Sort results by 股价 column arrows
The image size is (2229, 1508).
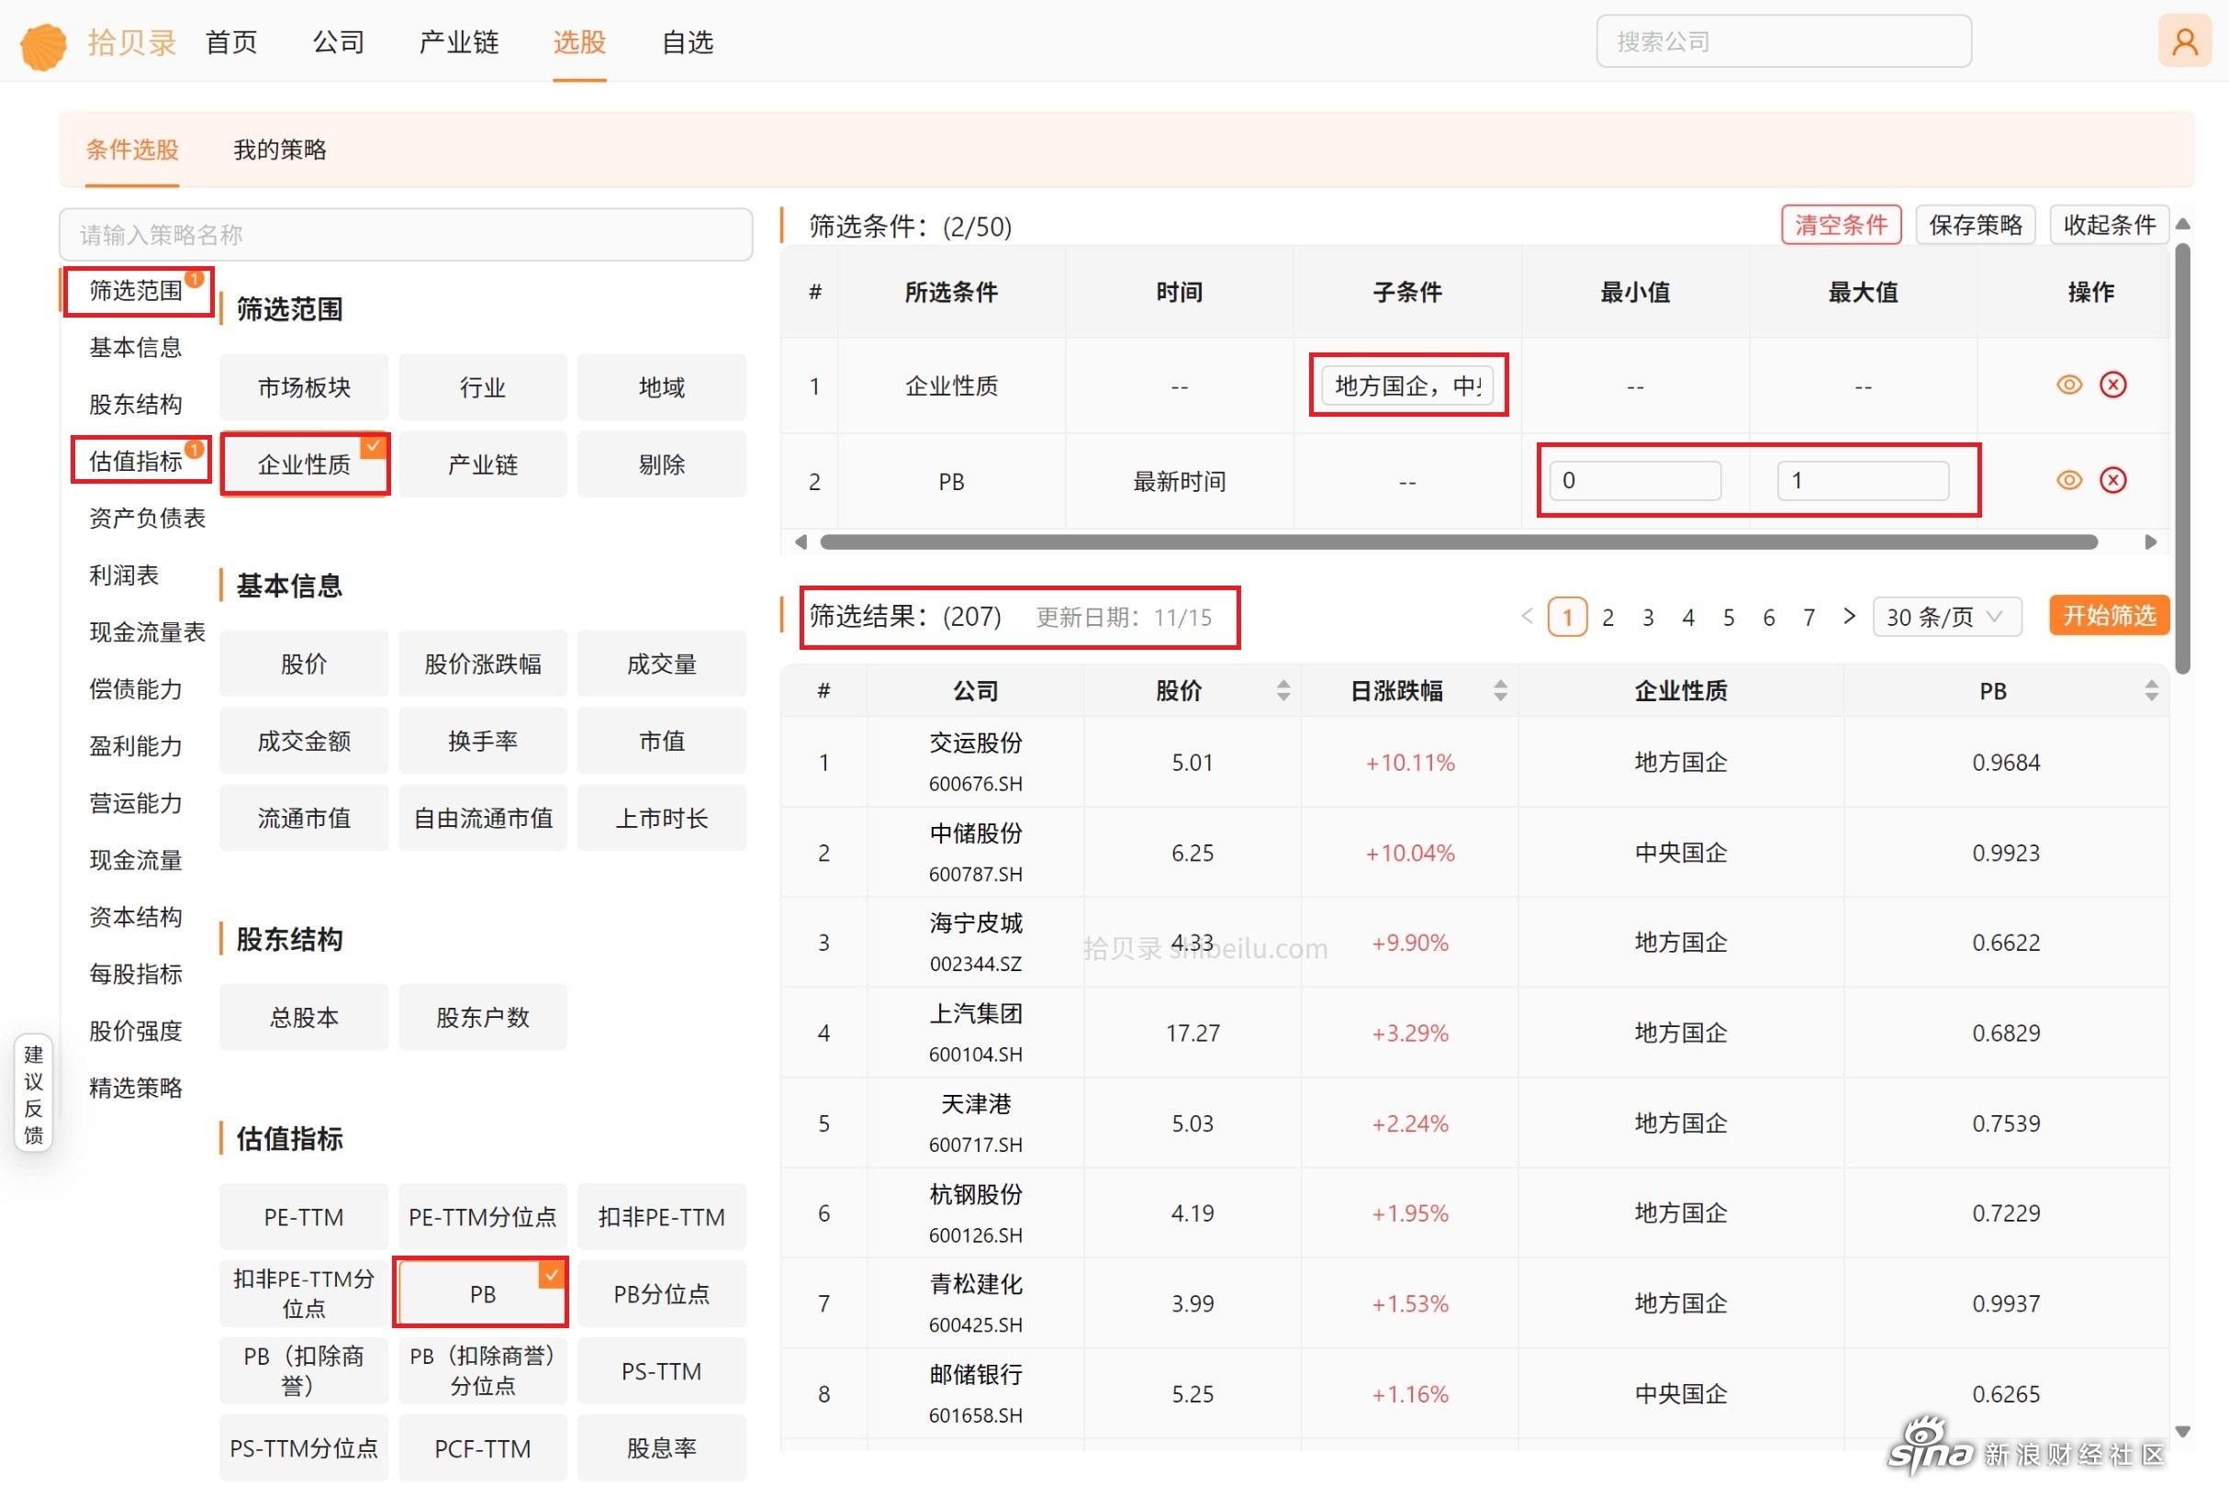(1283, 690)
